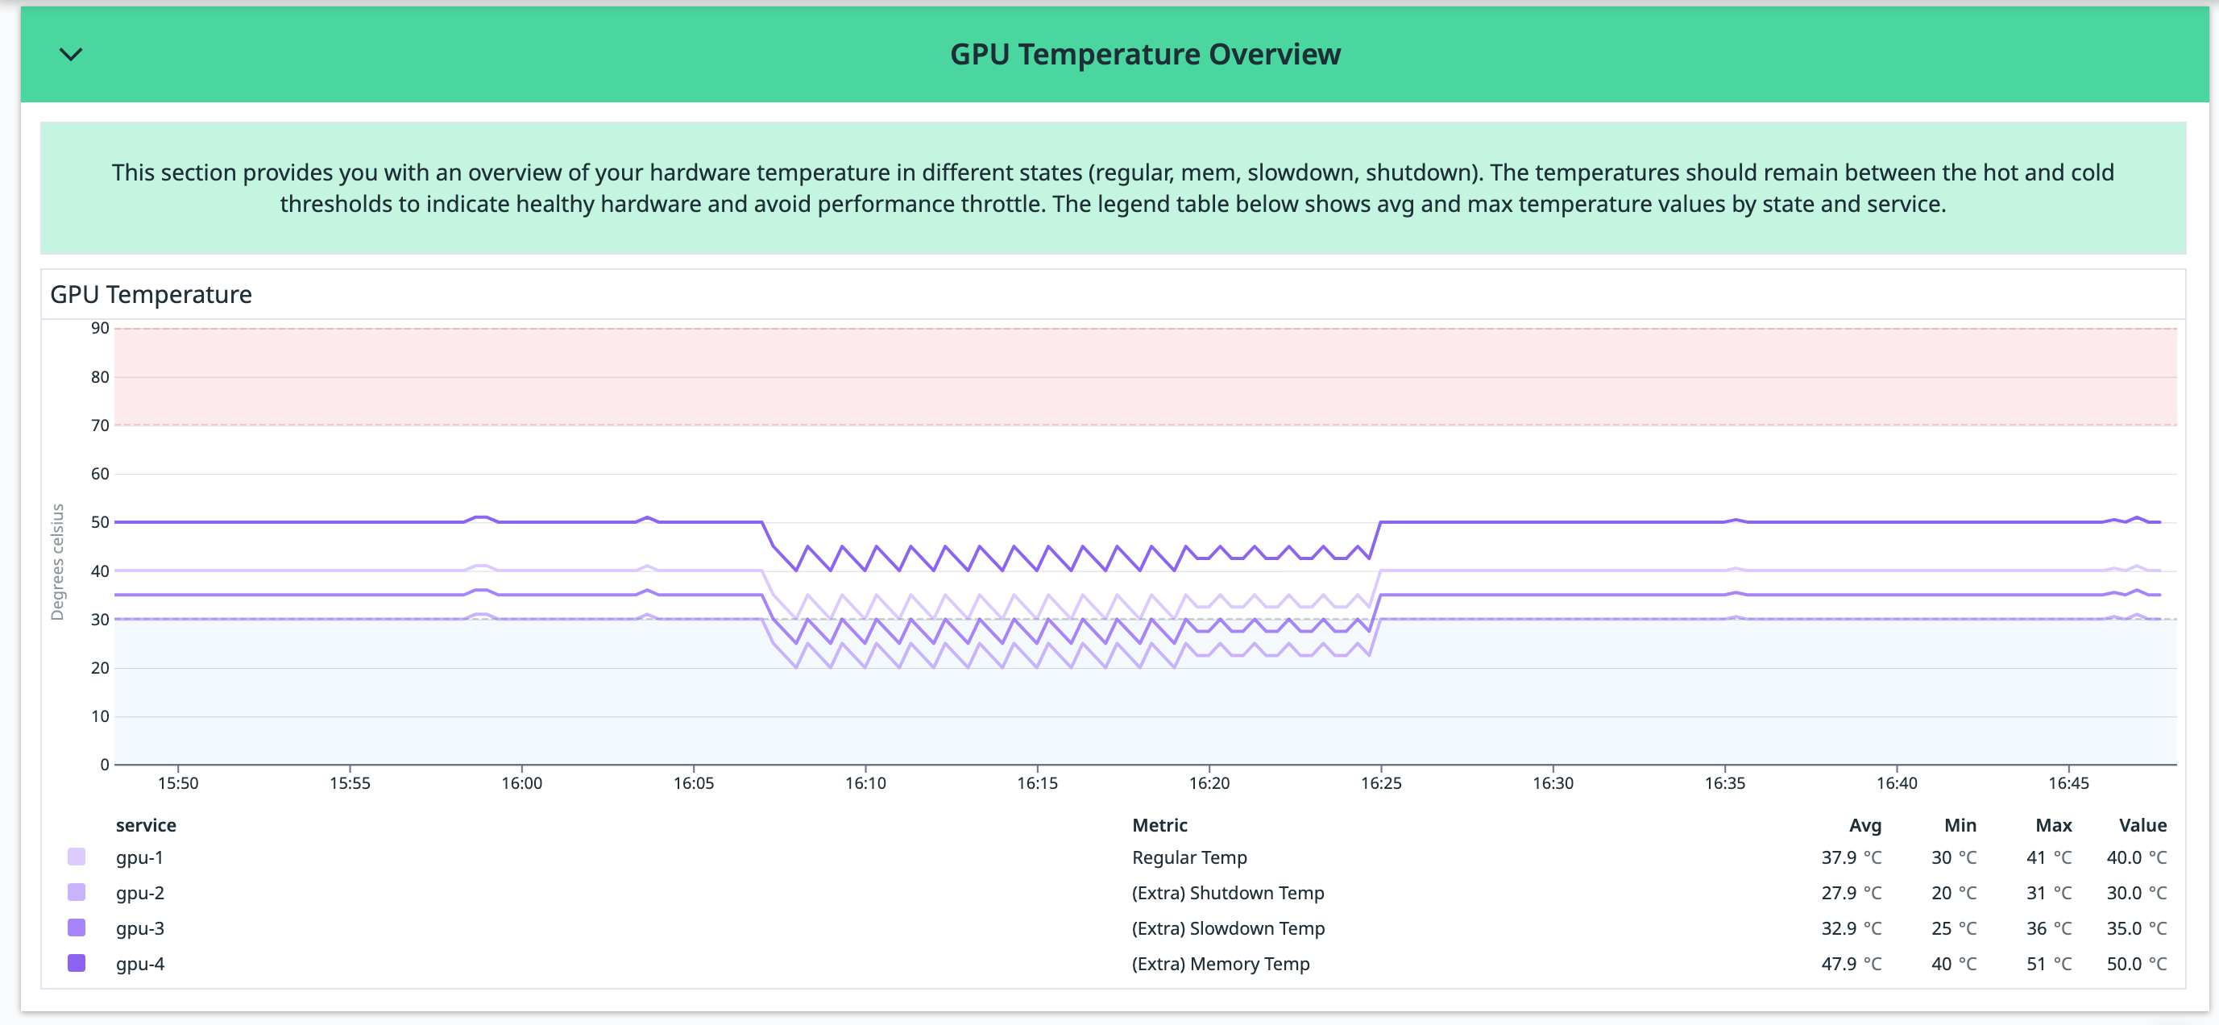This screenshot has width=2219, height=1025.
Task: Click the gpu-1 color swatch
Action: pos(76,857)
